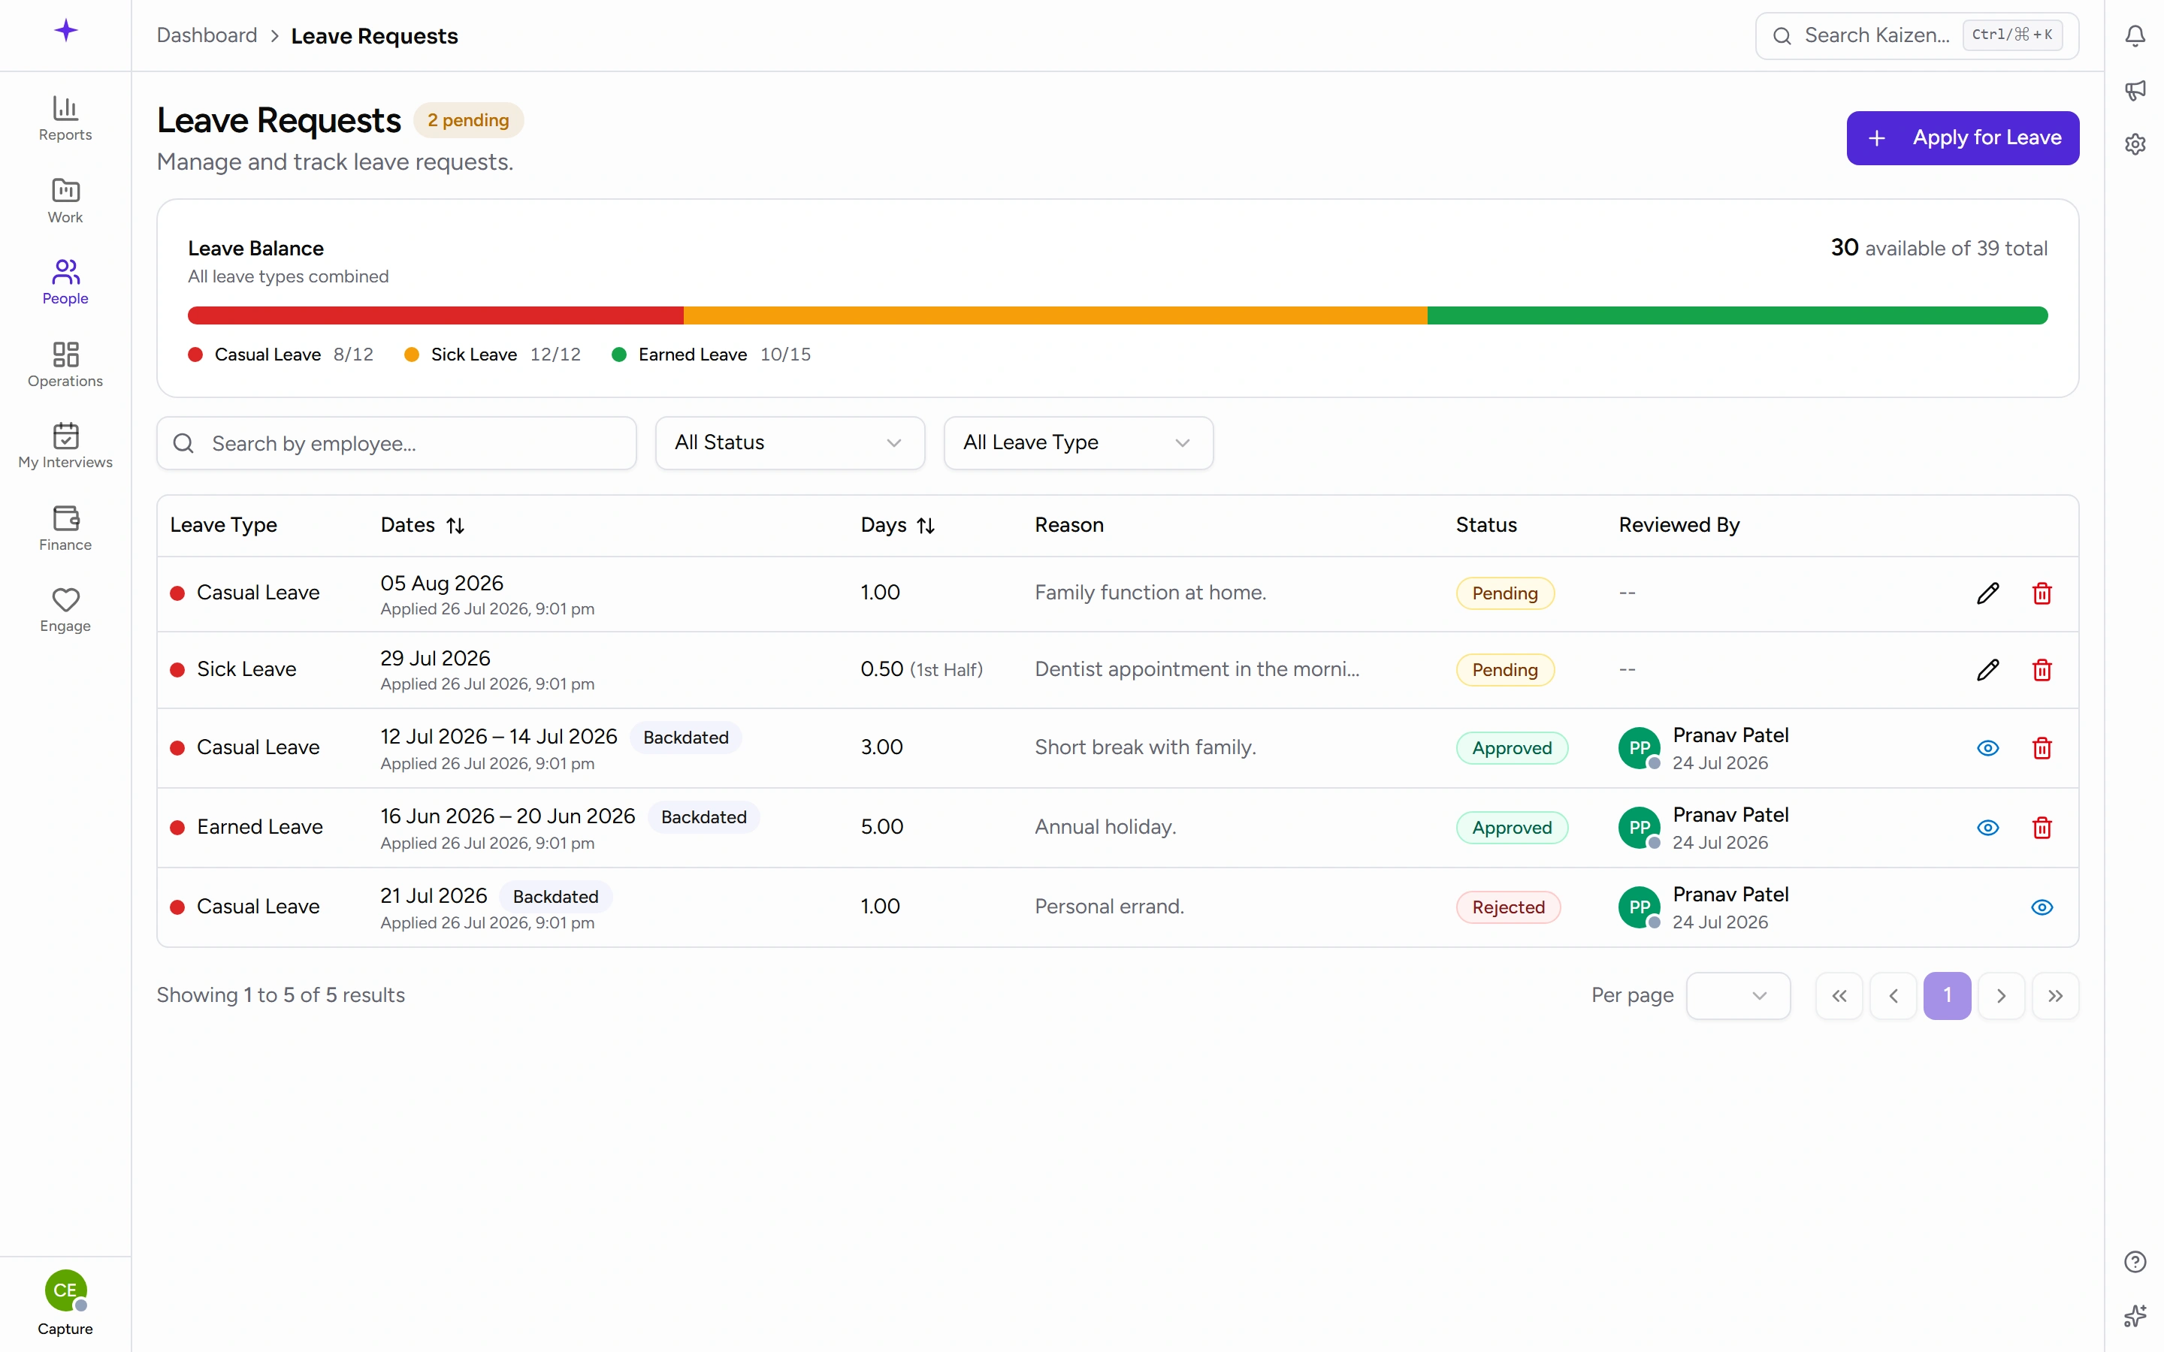The image size is (2164, 1352).
Task: View the rejected Personal errand leave details
Action: [2042, 907]
